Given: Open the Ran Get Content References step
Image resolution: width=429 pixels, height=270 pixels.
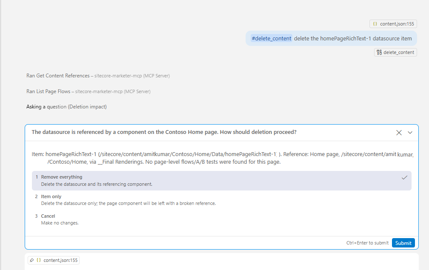Looking at the screenshot, I should [98, 76].
